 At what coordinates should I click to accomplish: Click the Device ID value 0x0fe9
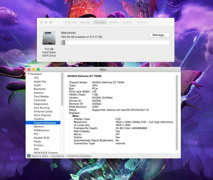[x=96, y=101]
